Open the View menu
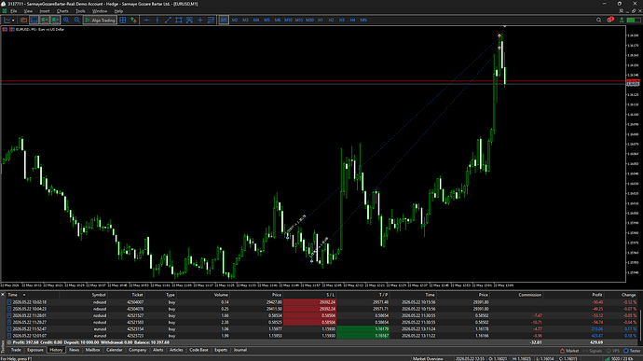 point(28,11)
